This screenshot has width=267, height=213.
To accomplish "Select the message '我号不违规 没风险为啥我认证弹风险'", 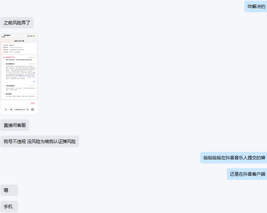I will pos(40,141).
